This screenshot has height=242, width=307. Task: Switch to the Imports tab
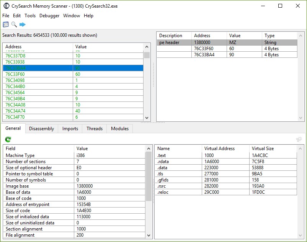coord(70,129)
